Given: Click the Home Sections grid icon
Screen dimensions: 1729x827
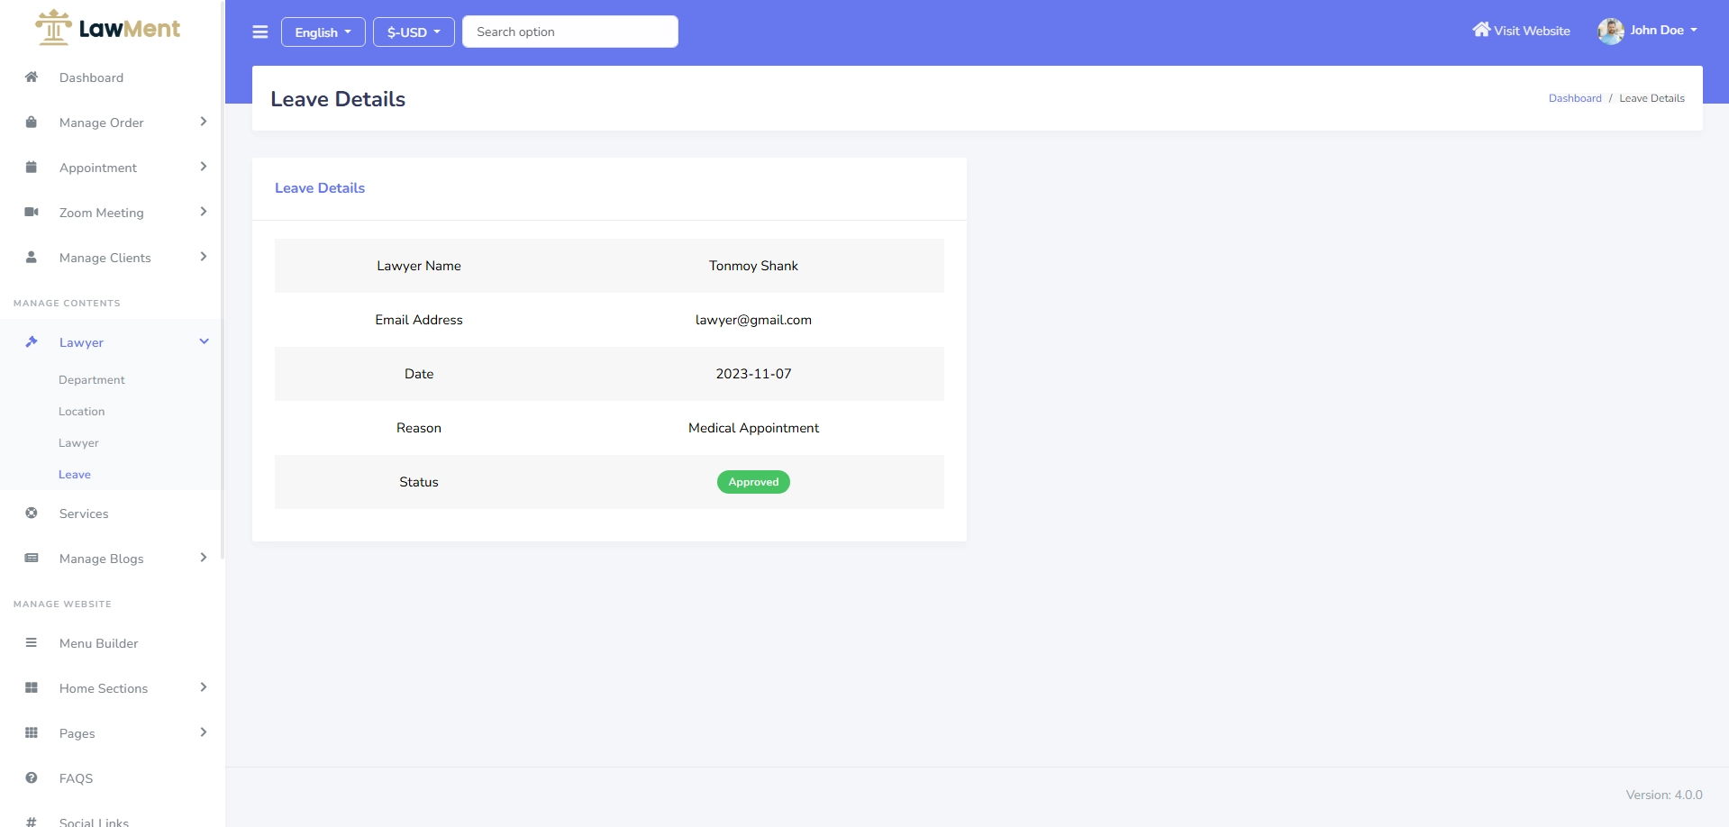Looking at the screenshot, I should (32, 687).
